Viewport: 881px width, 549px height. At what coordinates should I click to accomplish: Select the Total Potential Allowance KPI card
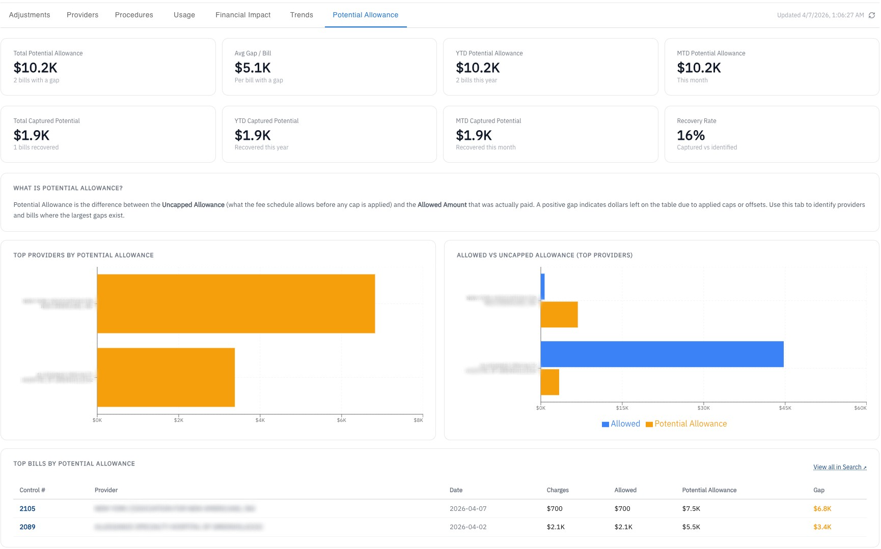(108, 66)
